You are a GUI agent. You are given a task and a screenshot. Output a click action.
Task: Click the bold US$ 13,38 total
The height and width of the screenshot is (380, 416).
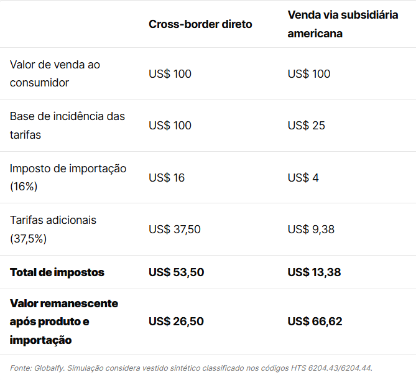[314, 272]
